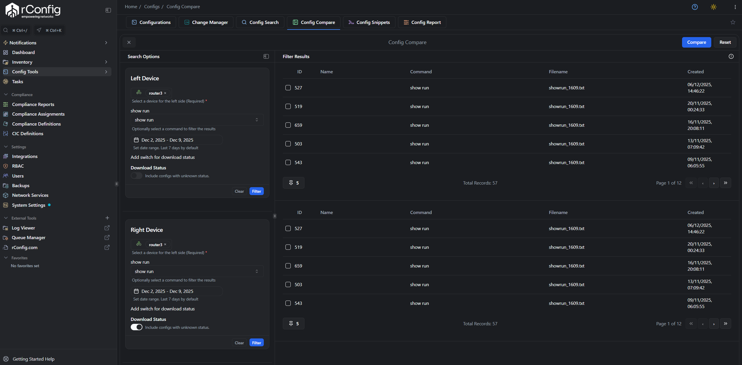Click the help question mark icon
This screenshot has width=742, height=365.
click(695, 7)
